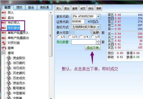The width and height of the screenshot is (143, 99).
Task: Click the 卖三 price 8.67
Action: pos(118,22)
